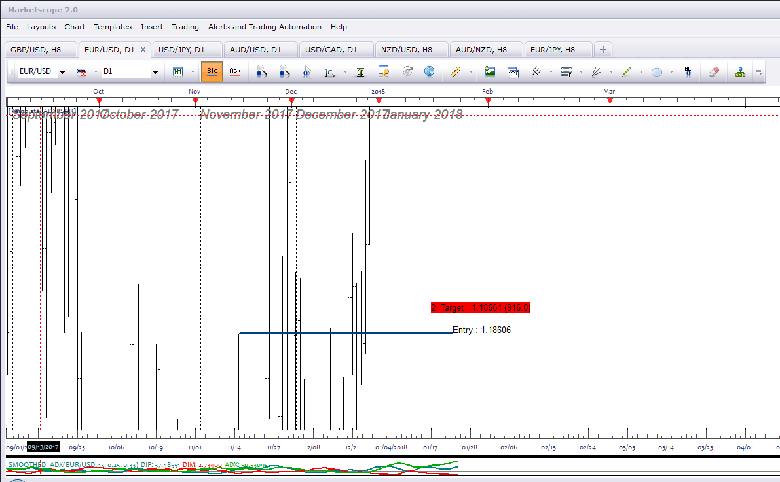Select the ellipse shape tool
This screenshot has width=780, height=482.
point(657,72)
